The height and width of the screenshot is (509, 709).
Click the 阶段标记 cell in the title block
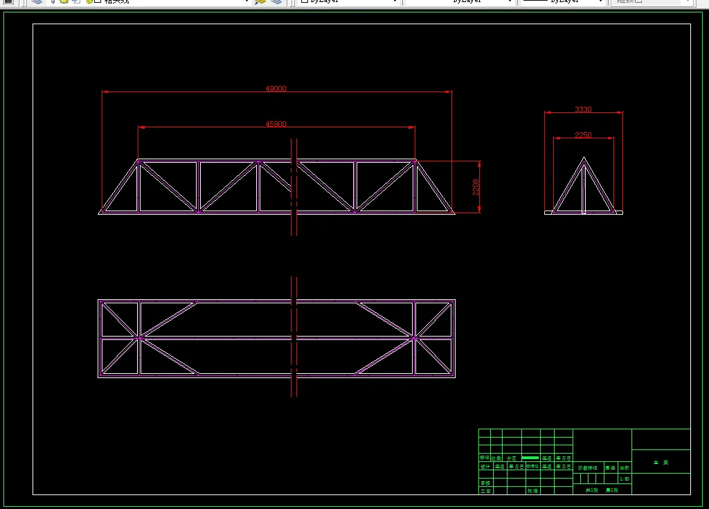point(588,468)
